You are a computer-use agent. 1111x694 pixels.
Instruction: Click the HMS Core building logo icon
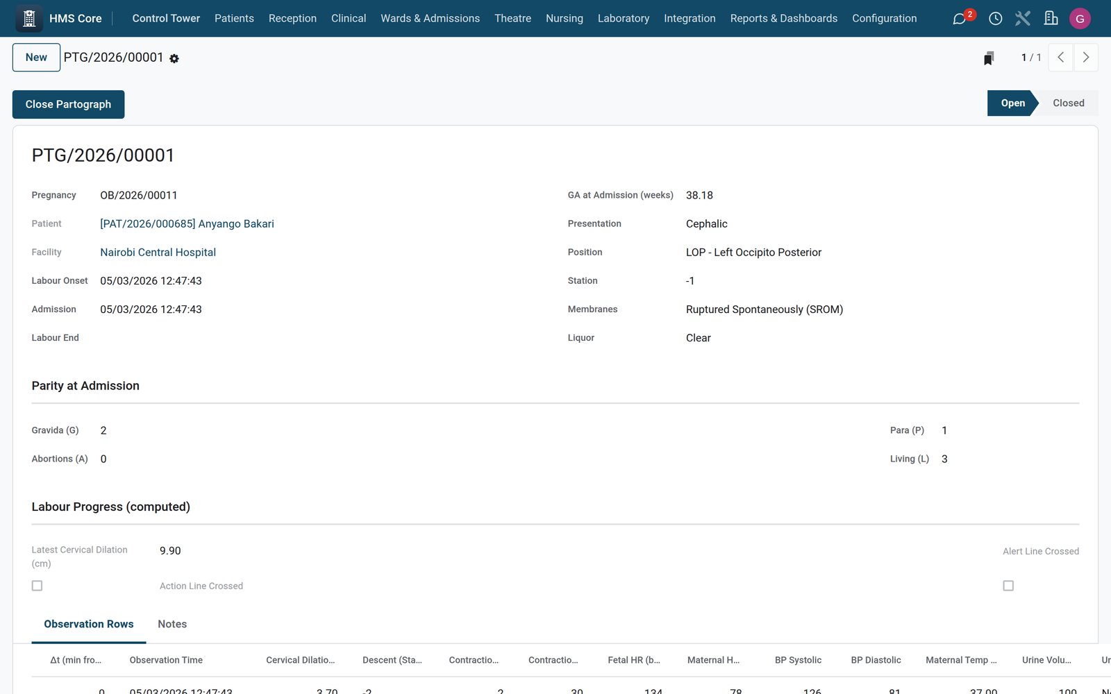tap(29, 19)
